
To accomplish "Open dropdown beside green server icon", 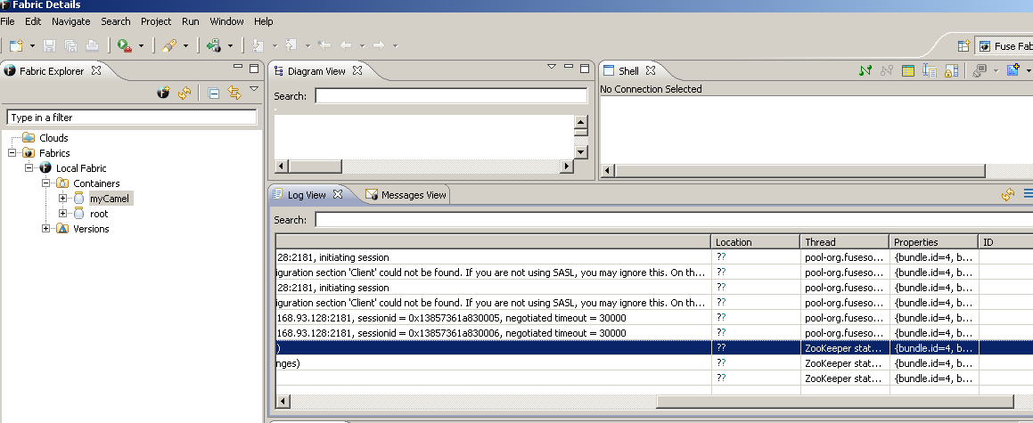I will pos(230,46).
